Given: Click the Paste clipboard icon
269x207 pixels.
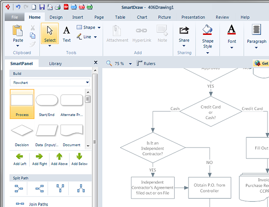Looking at the screenshot, I should (x=17, y=31).
